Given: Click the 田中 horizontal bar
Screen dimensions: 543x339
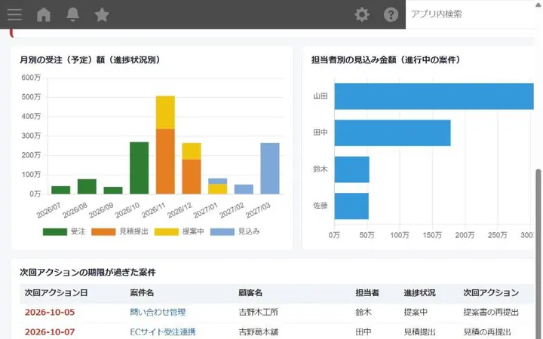Looking at the screenshot, I should pos(393,133).
